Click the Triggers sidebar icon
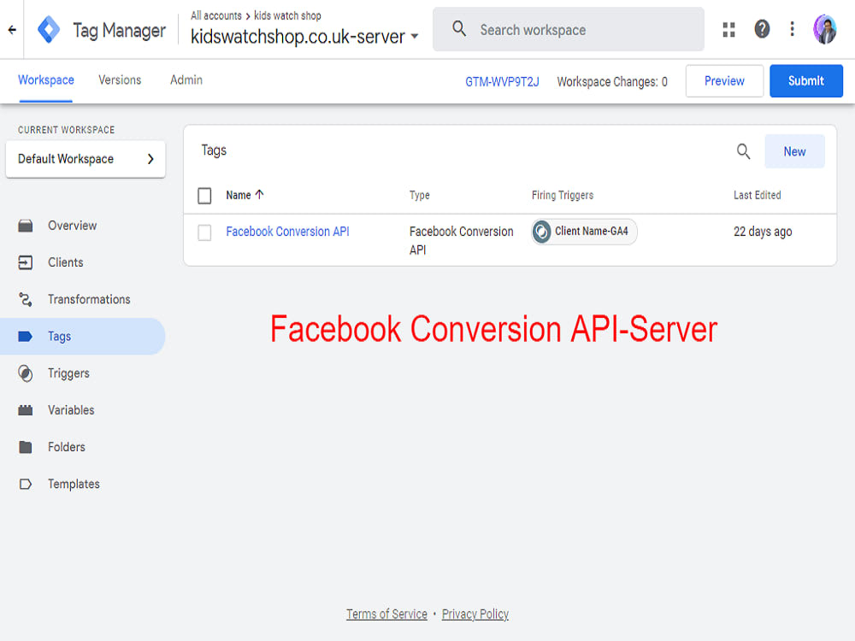The image size is (855, 641). click(25, 373)
